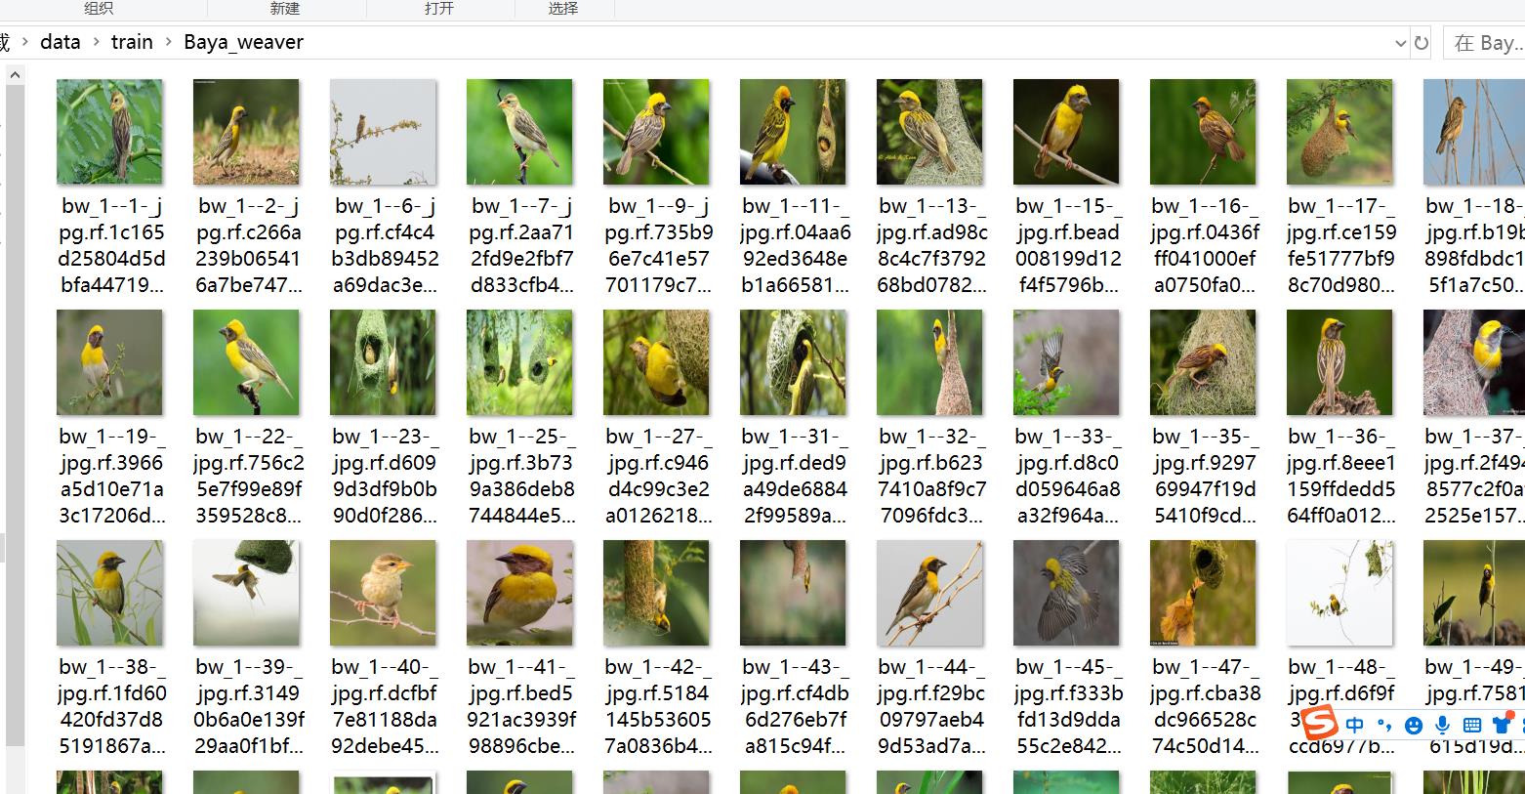This screenshot has width=1525, height=794.
Task: Go to the train folder in breadcrumb
Action: pos(132,42)
